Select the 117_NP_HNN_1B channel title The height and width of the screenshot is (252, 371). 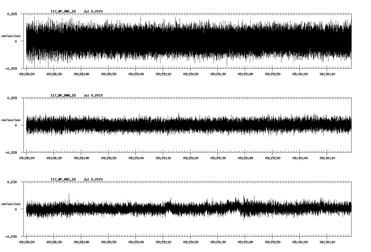click(63, 95)
